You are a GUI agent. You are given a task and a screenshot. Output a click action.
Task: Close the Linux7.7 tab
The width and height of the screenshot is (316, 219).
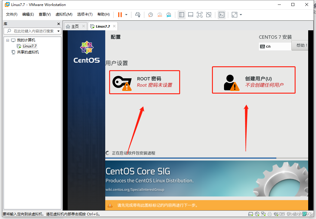(x=114, y=26)
